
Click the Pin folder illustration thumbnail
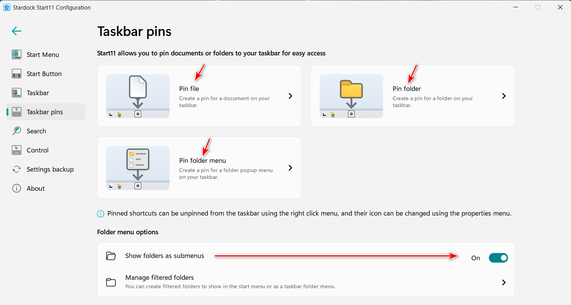[351, 96]
